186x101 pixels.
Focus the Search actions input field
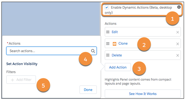pos(48,51)
